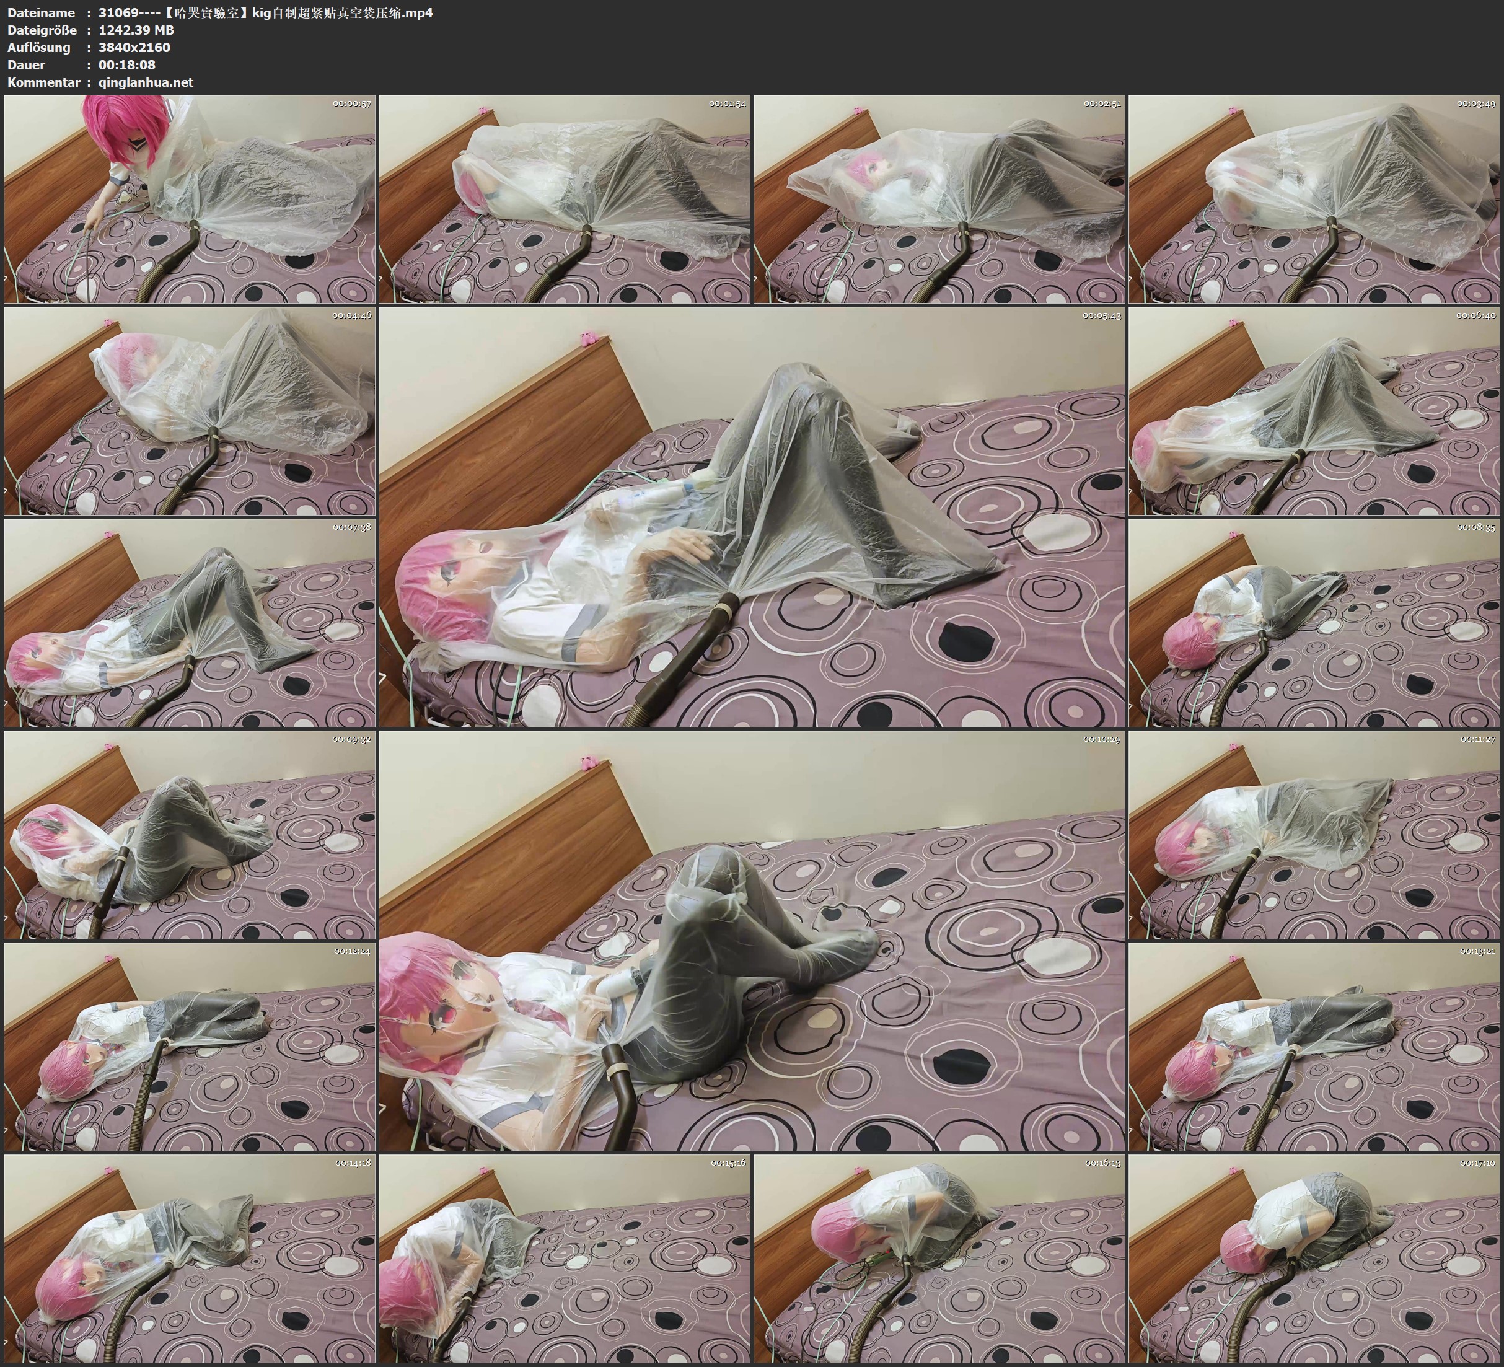Open the large 00:10:29 frame
Screen dimensions: 1504x1367
(752, 940)
